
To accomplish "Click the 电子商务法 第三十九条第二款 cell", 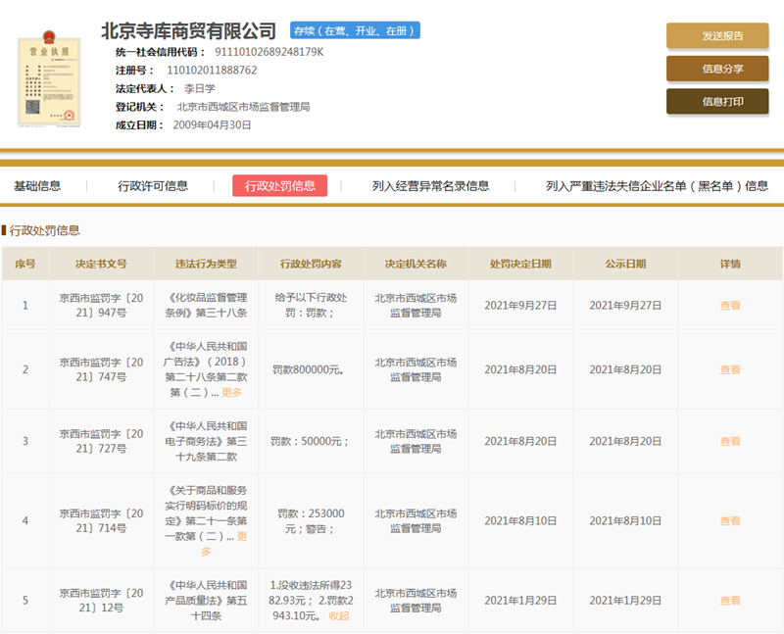I will pos(206,442).
